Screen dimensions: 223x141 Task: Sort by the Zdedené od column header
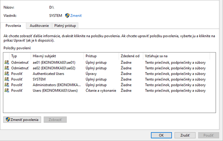pyautogui.click(x=131, y=56)
